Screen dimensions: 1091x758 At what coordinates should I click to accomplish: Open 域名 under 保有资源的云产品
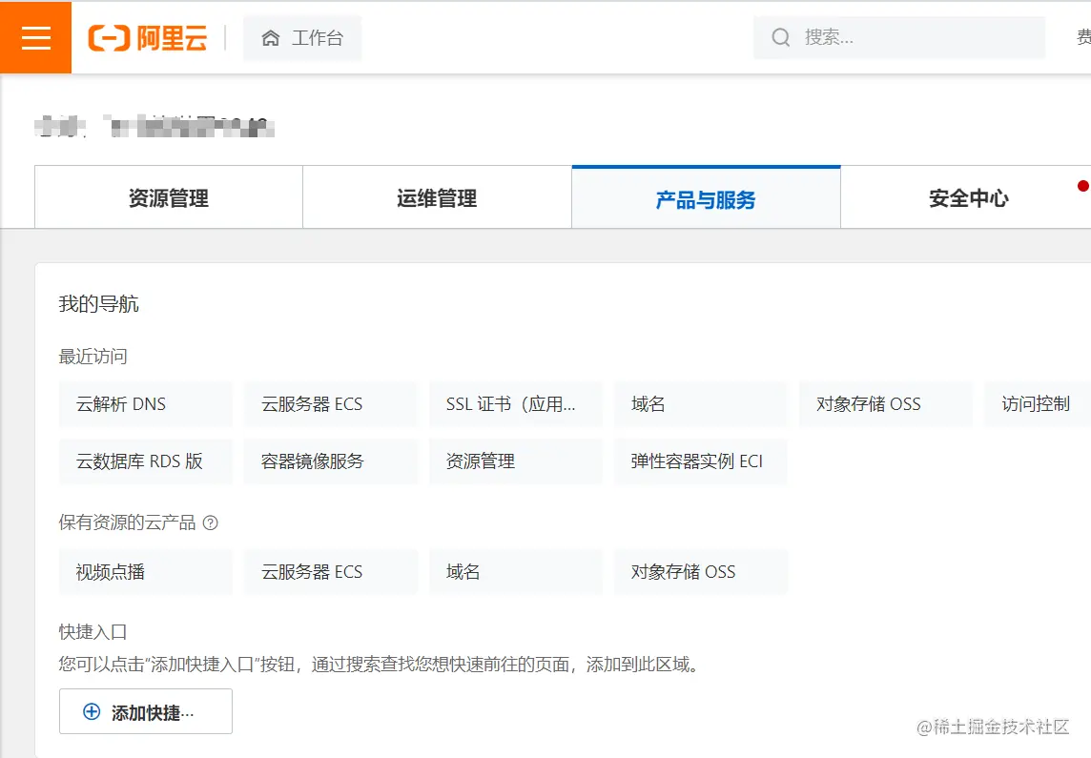(x=516, y=572)
